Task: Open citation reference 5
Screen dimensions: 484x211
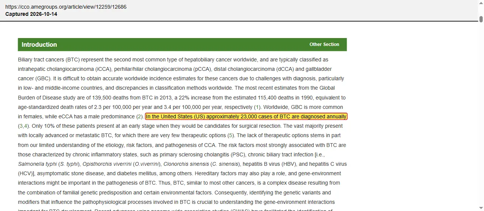Action: 231,136
